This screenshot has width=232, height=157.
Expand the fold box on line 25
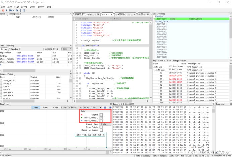click(80, 83)
